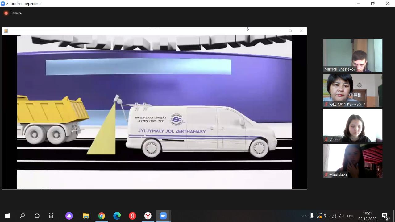The height and width of the screenshot is (222, 395).
Task: Open File Explorer from the taskbar
Action: (x=86, y=216)
